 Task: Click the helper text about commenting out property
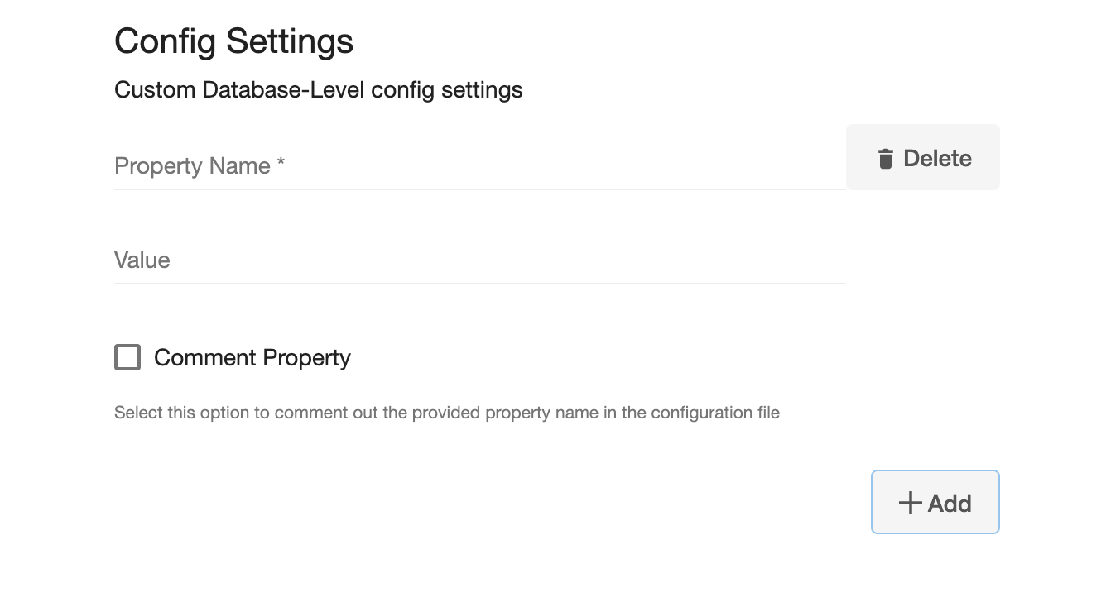click(x=446, y=412)
